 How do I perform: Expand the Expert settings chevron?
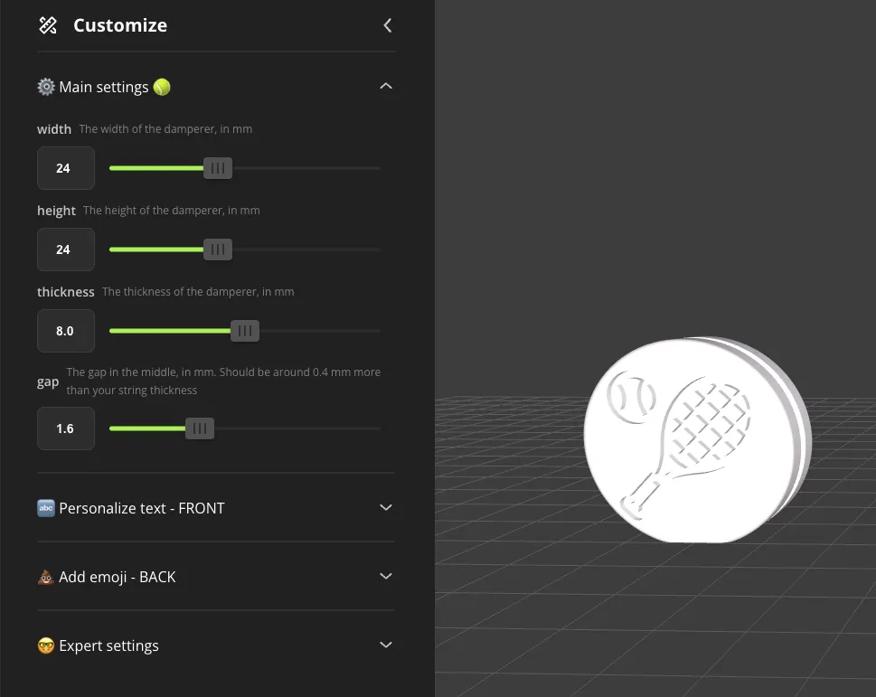[385, 645]
